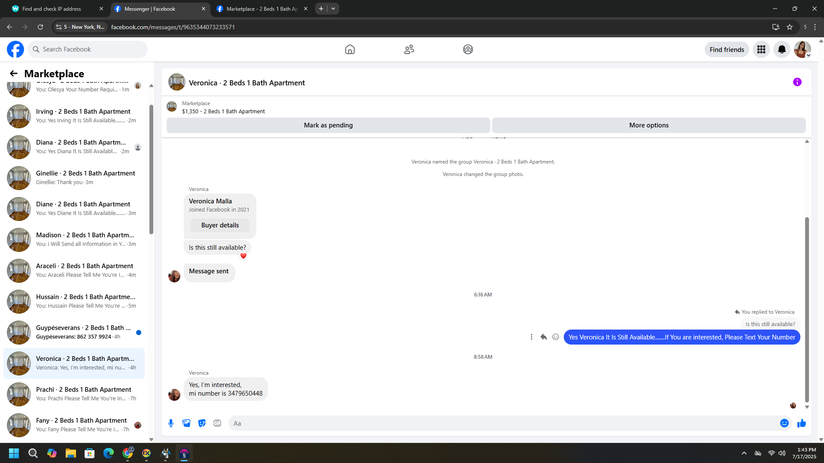Click the "Is this still available?" message bubble
Image resolution: width=824 pixels, height=463 pixels.
coord(217,248)
